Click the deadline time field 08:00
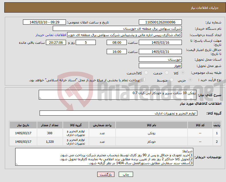 click(117, 43)
